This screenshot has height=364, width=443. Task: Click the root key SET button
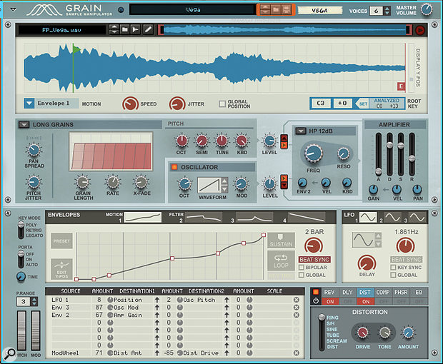(x=363, y=103)
